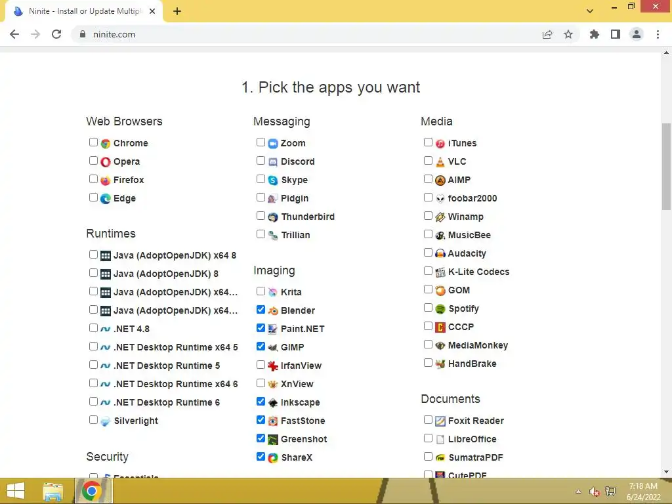
Task: Check the Pidgin checkbox
Action: pos(261,198)
